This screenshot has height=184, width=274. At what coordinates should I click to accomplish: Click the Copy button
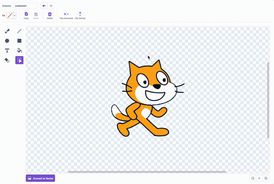pyautogui.click(x=26, y=15)
